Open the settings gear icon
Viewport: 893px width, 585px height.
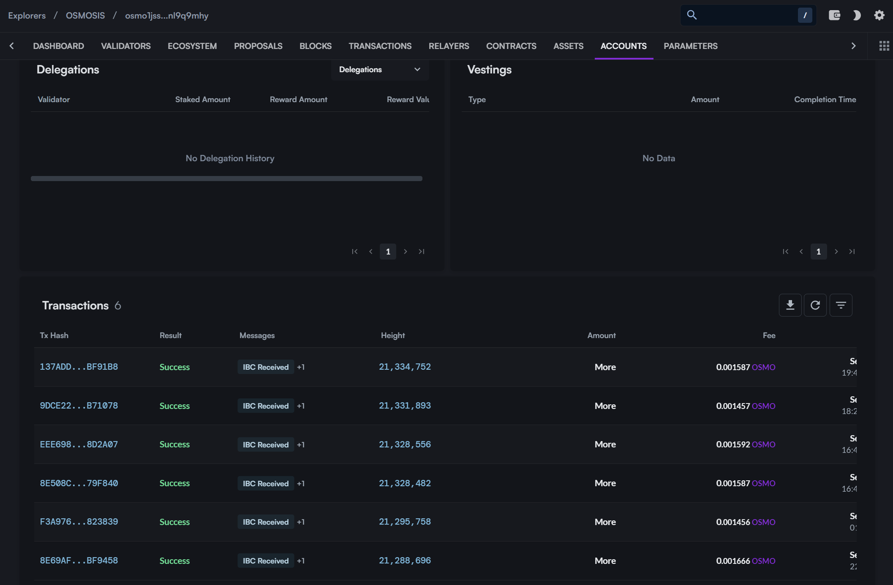pyautogui.click(x=879, y=16)
